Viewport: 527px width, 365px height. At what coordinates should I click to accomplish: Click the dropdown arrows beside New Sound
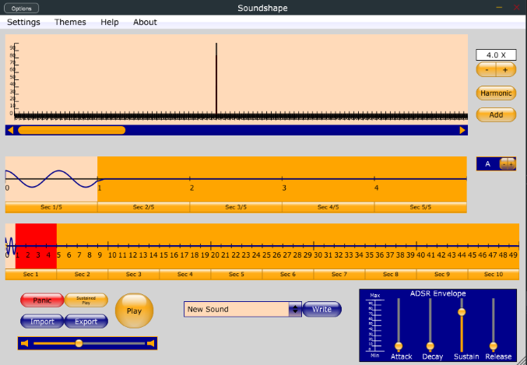[295, 309]
